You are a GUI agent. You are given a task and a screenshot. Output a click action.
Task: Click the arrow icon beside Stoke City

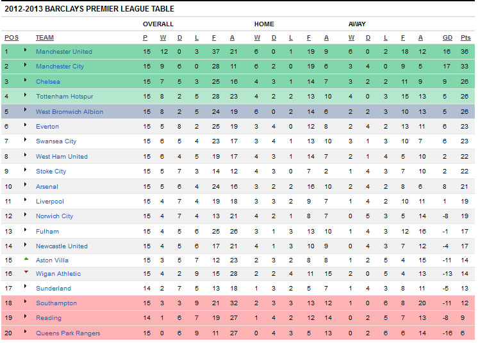click(25, 170)
